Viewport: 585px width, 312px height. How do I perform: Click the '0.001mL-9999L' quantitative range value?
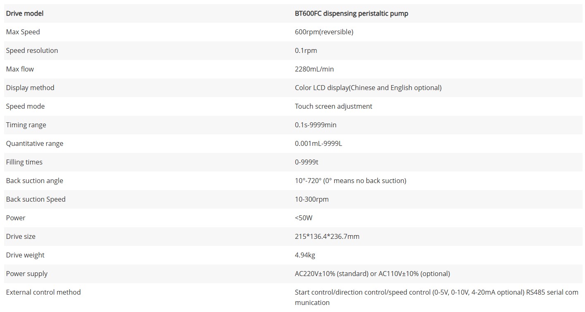[318, 144]
